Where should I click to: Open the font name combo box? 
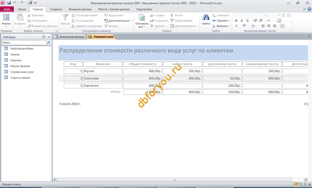coord(250,15)
